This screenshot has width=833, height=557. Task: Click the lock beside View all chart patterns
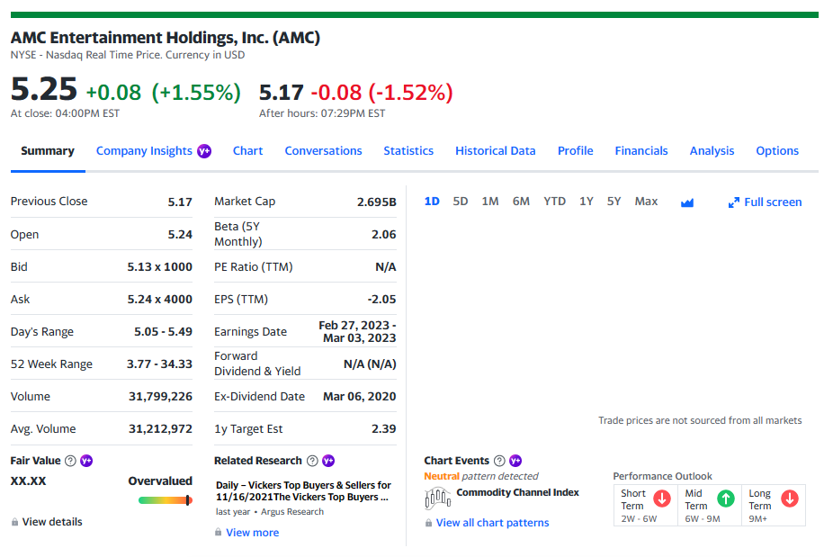click(428, 523)
